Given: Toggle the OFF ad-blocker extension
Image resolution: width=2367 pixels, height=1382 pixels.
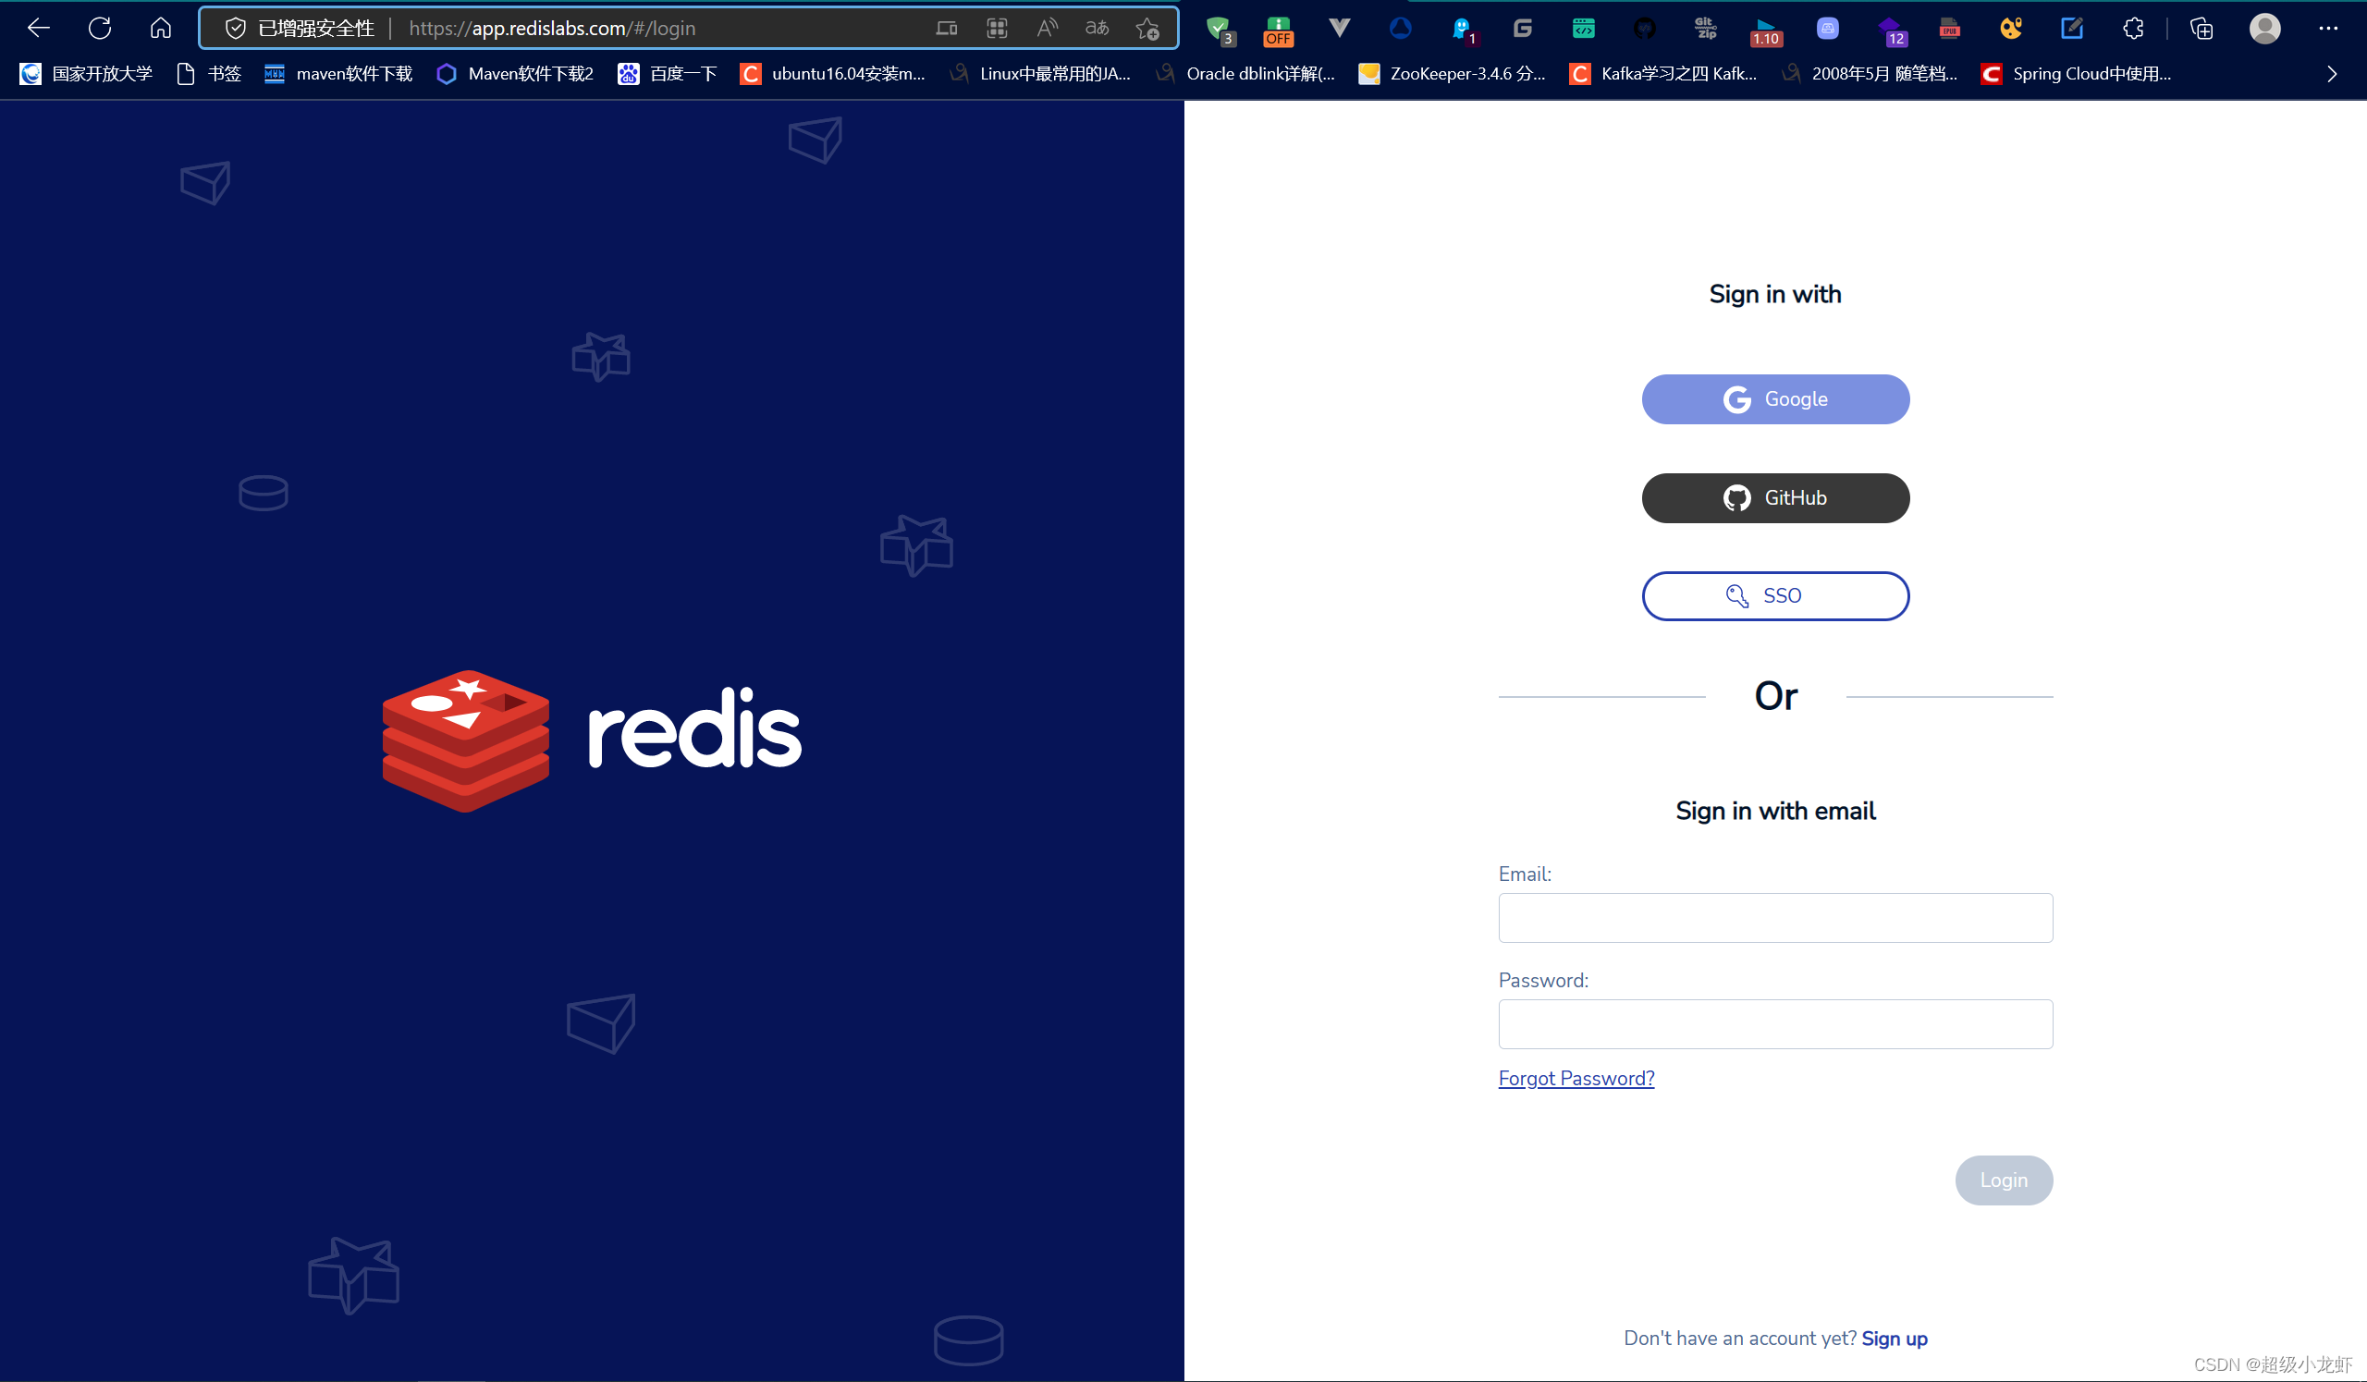Looking at the screenshot, I should (x=1278, y=28).
